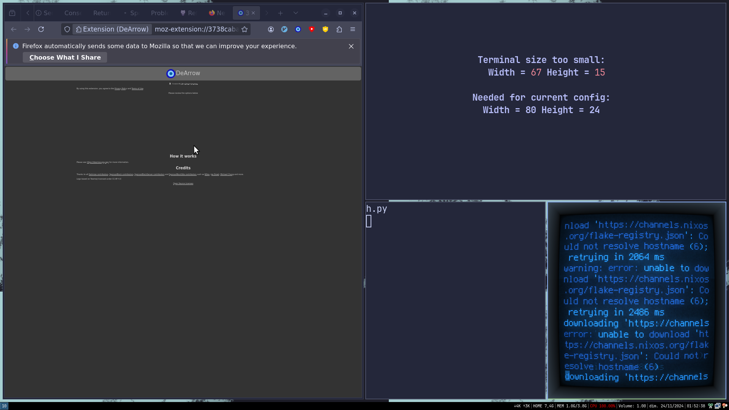Image resolution: width=729 pixels, height=410 pixels.
Task: Switch to the 'Sp' tab
Action: pos(131,13)
